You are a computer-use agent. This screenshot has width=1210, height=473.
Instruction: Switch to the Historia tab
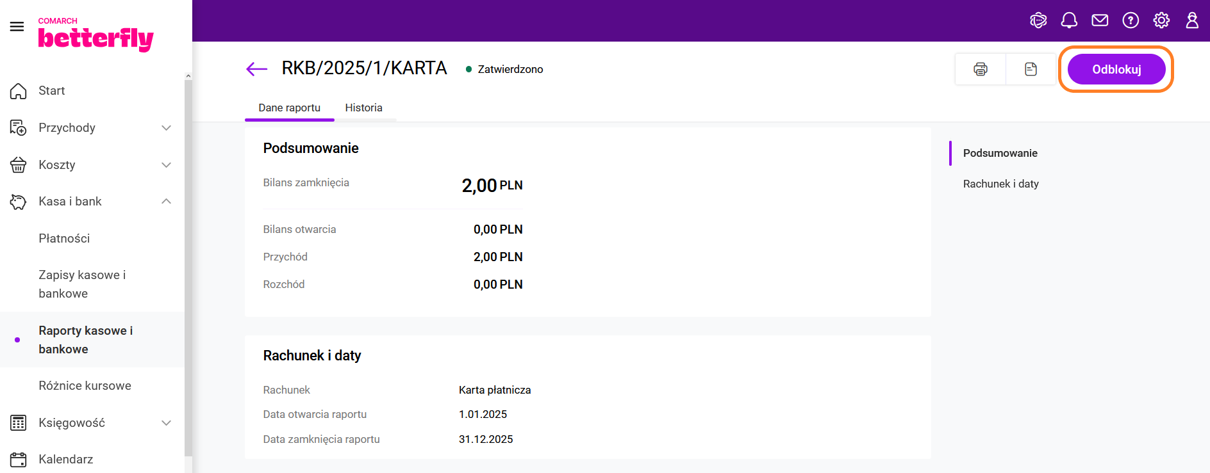(363, 108)
